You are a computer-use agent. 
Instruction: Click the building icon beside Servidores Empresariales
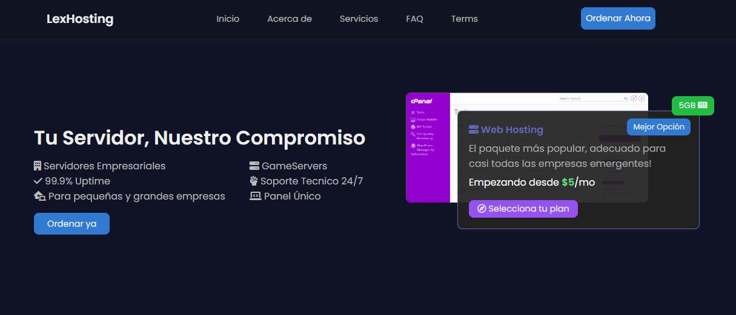(38, 166)
